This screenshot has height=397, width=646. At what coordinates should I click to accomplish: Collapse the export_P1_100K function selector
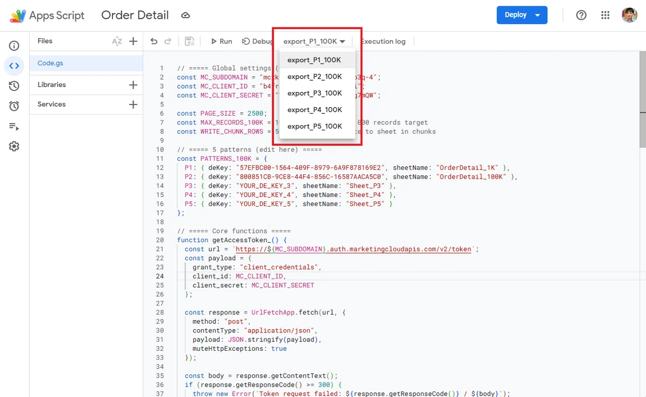pos(314,41)
